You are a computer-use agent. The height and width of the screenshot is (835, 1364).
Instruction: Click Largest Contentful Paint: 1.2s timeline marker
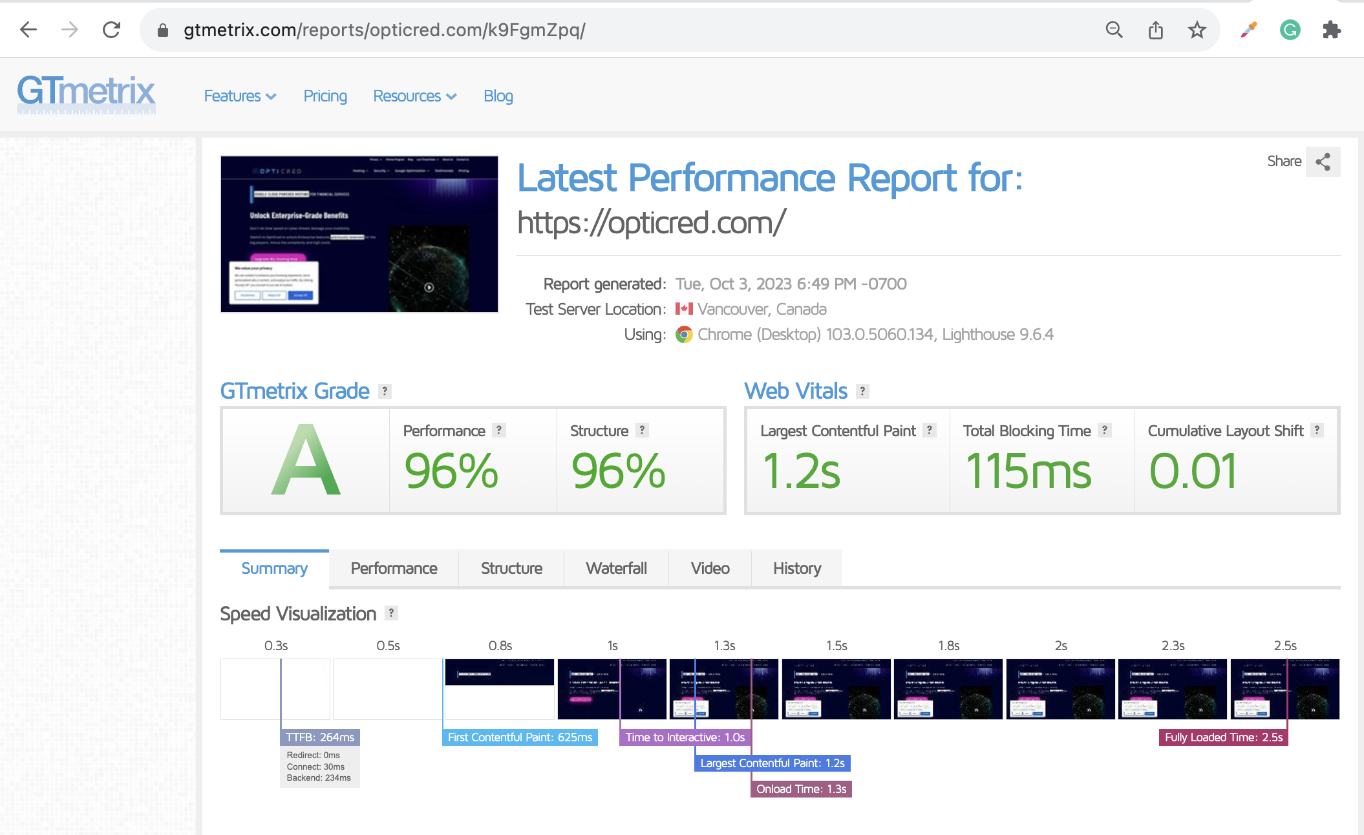pos(773,763)
